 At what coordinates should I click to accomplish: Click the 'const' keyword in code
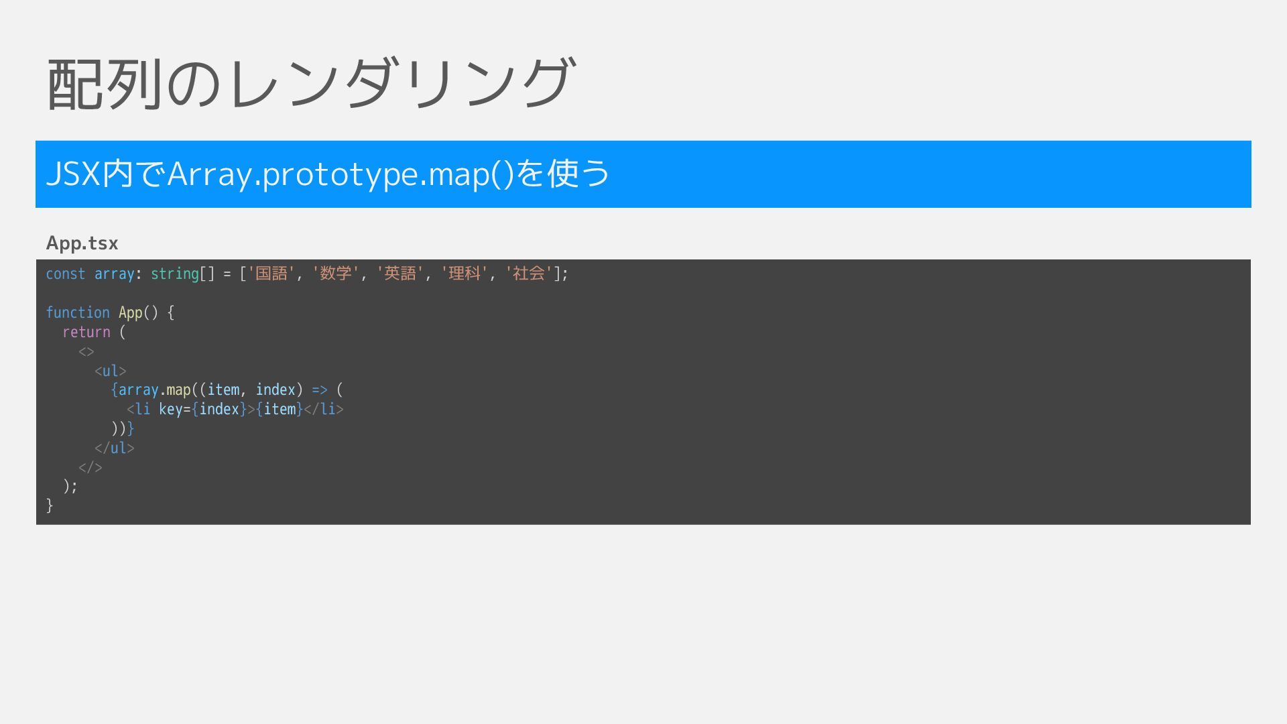point(65,274)
